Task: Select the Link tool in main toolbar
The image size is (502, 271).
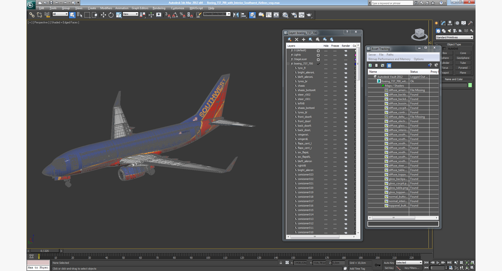Action: pos(32,15)
